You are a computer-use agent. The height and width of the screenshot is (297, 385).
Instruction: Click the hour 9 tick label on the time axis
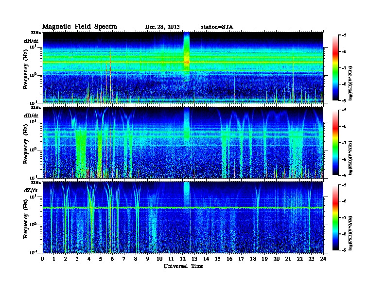click(x=148, y=259)
